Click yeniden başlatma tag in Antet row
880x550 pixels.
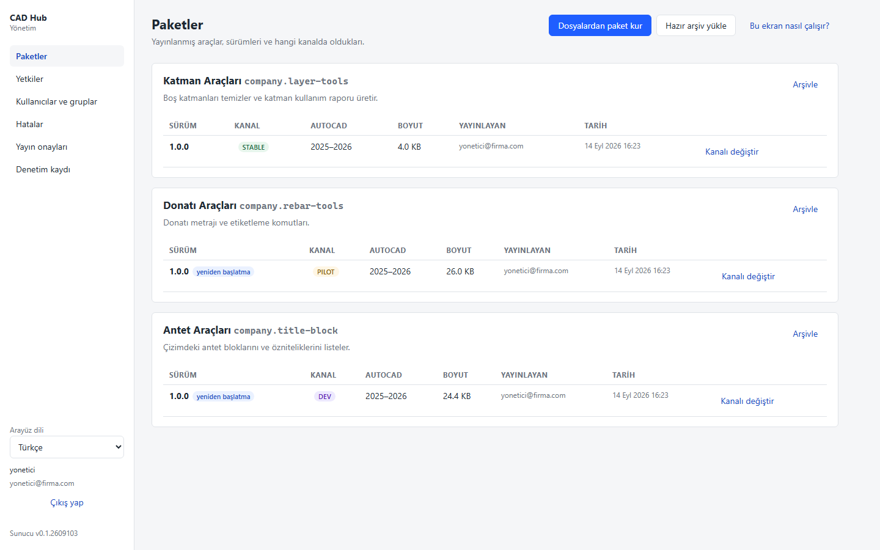(x=223, y=397)
